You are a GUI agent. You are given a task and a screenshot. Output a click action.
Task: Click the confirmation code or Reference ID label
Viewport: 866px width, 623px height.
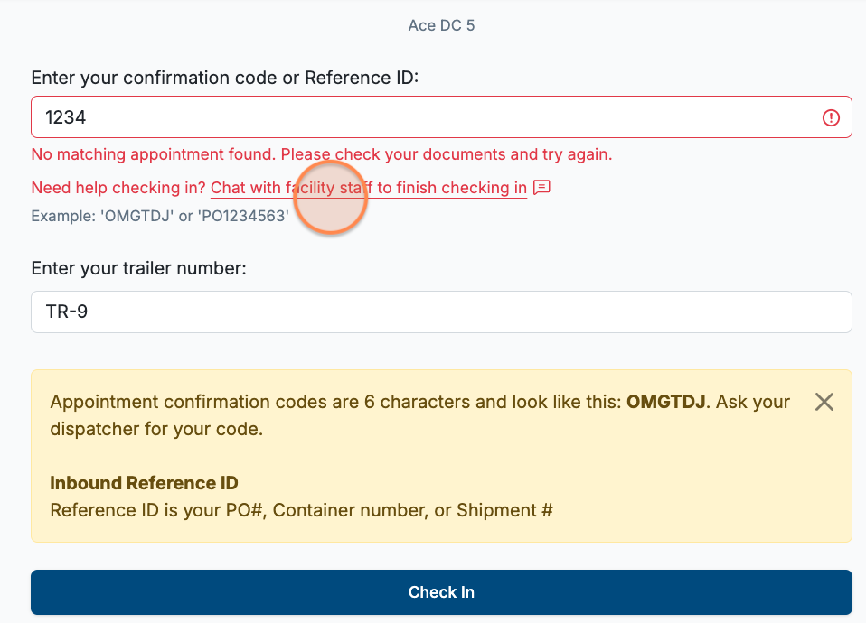225,78
